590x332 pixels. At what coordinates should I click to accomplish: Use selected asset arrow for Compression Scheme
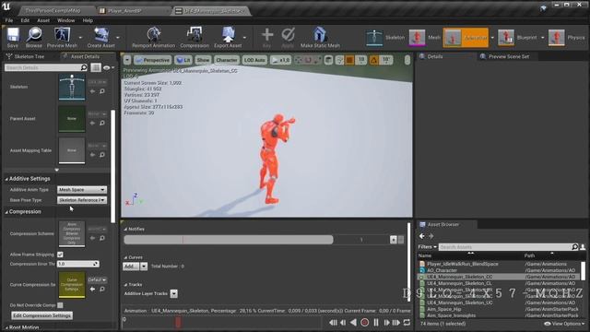coord(92,238)
